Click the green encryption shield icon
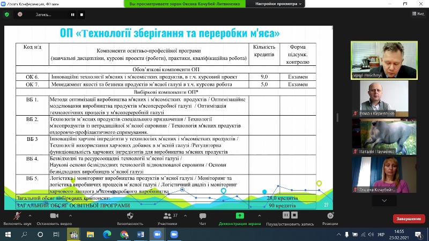 [x=7, y=14]
